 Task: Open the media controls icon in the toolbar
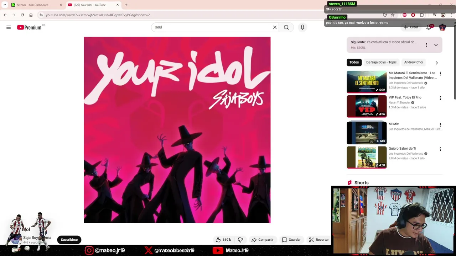point(435,15)
